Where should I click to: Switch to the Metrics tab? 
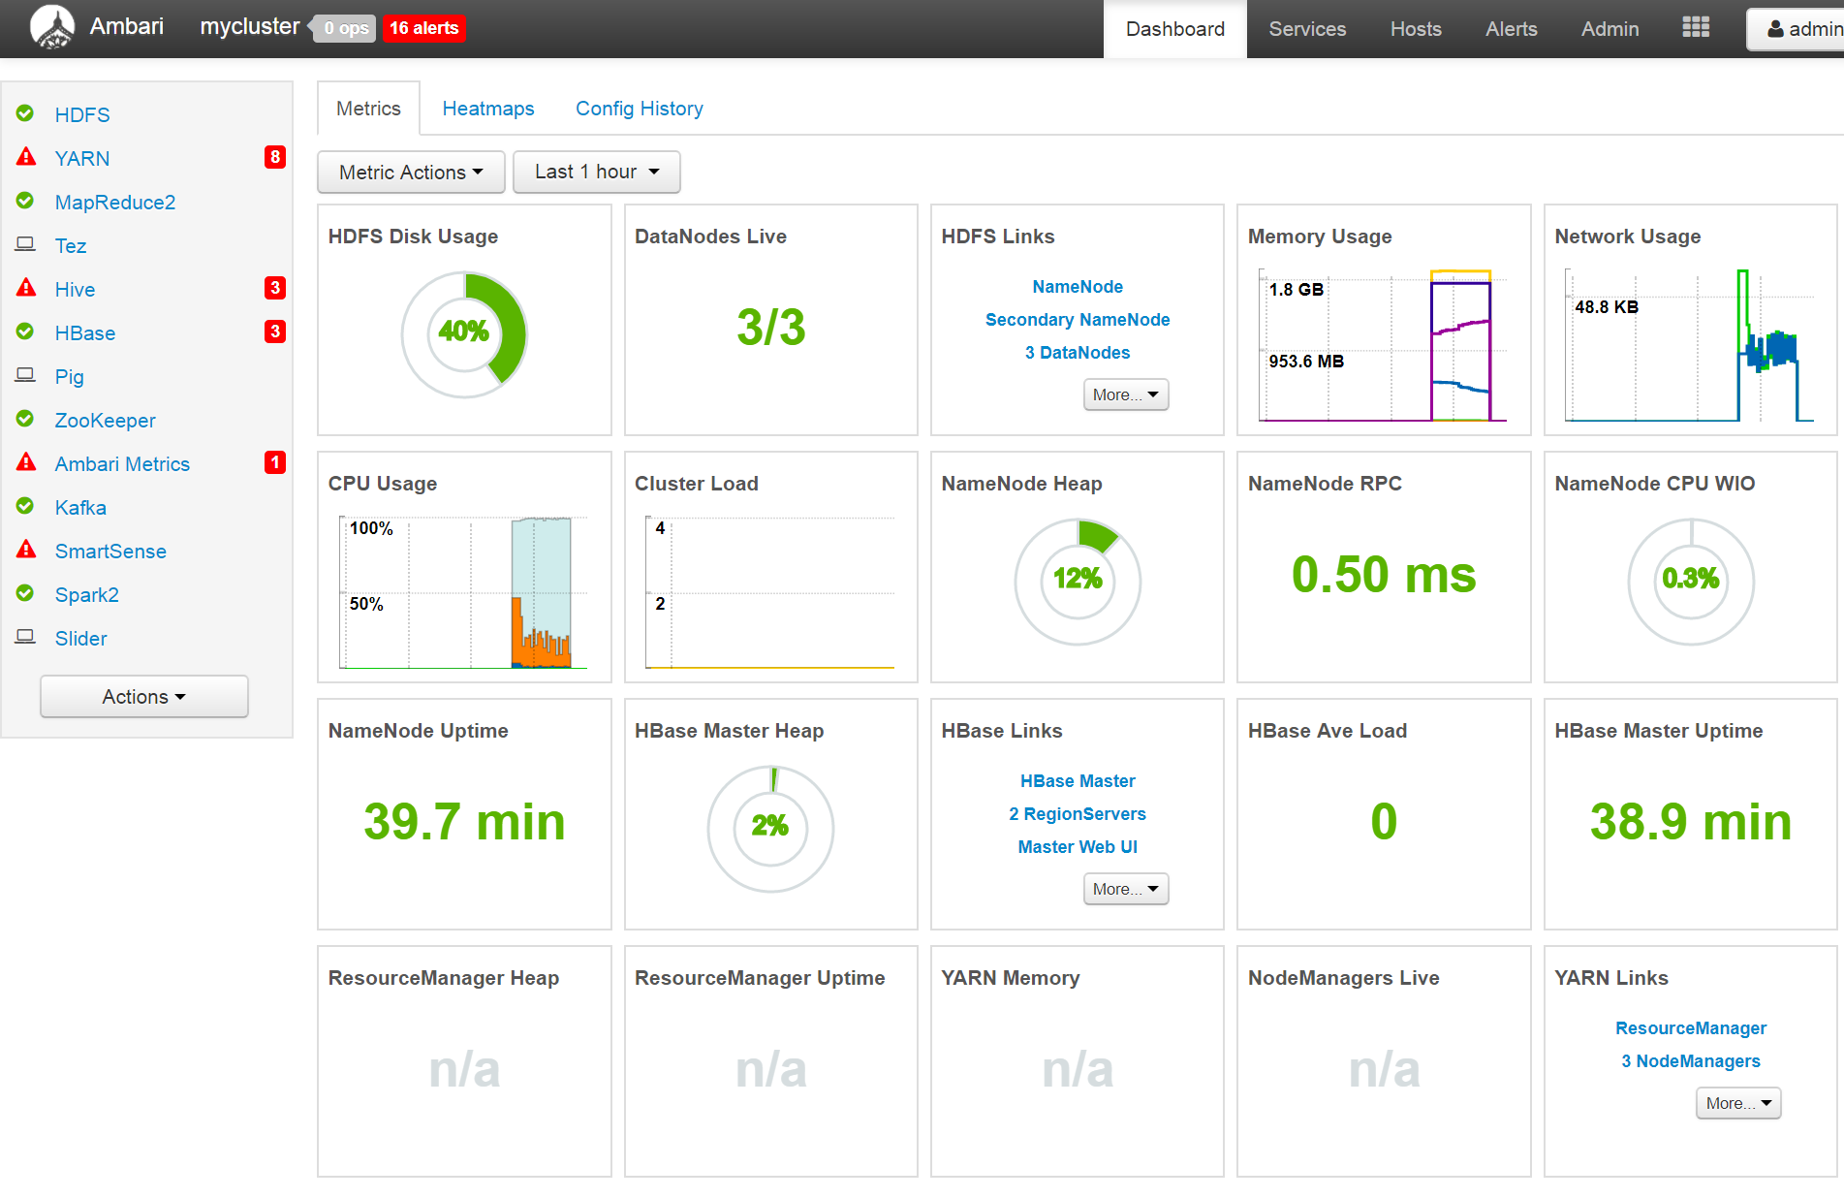pyautogui.click(x=368, y=109)
